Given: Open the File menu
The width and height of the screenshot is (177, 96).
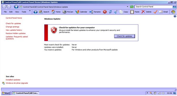Looking at the screenshot, I should click(5, 12).
